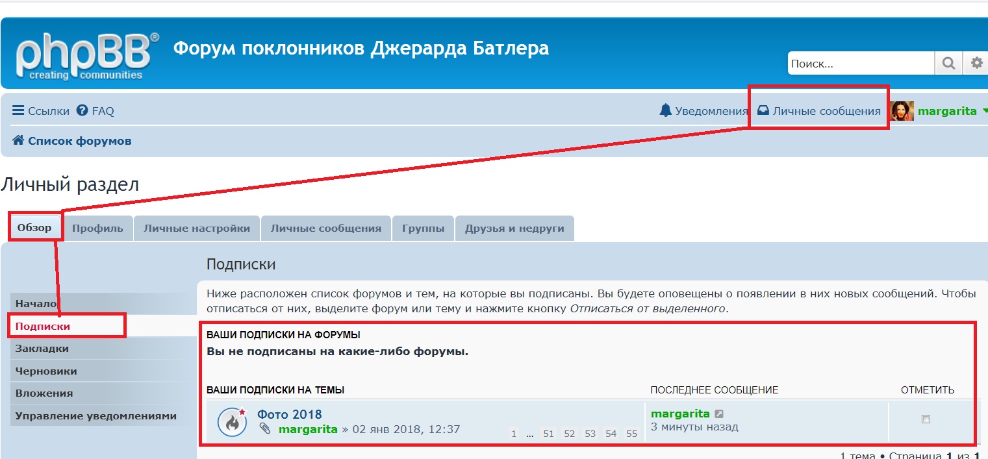This screenshot has height=459, width=988.
Task: Jump to last post arrow icon
Action: tap(719, 414)
